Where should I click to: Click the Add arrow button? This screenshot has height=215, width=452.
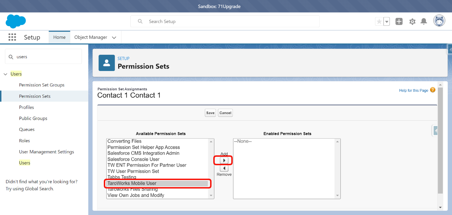[224, 160]
